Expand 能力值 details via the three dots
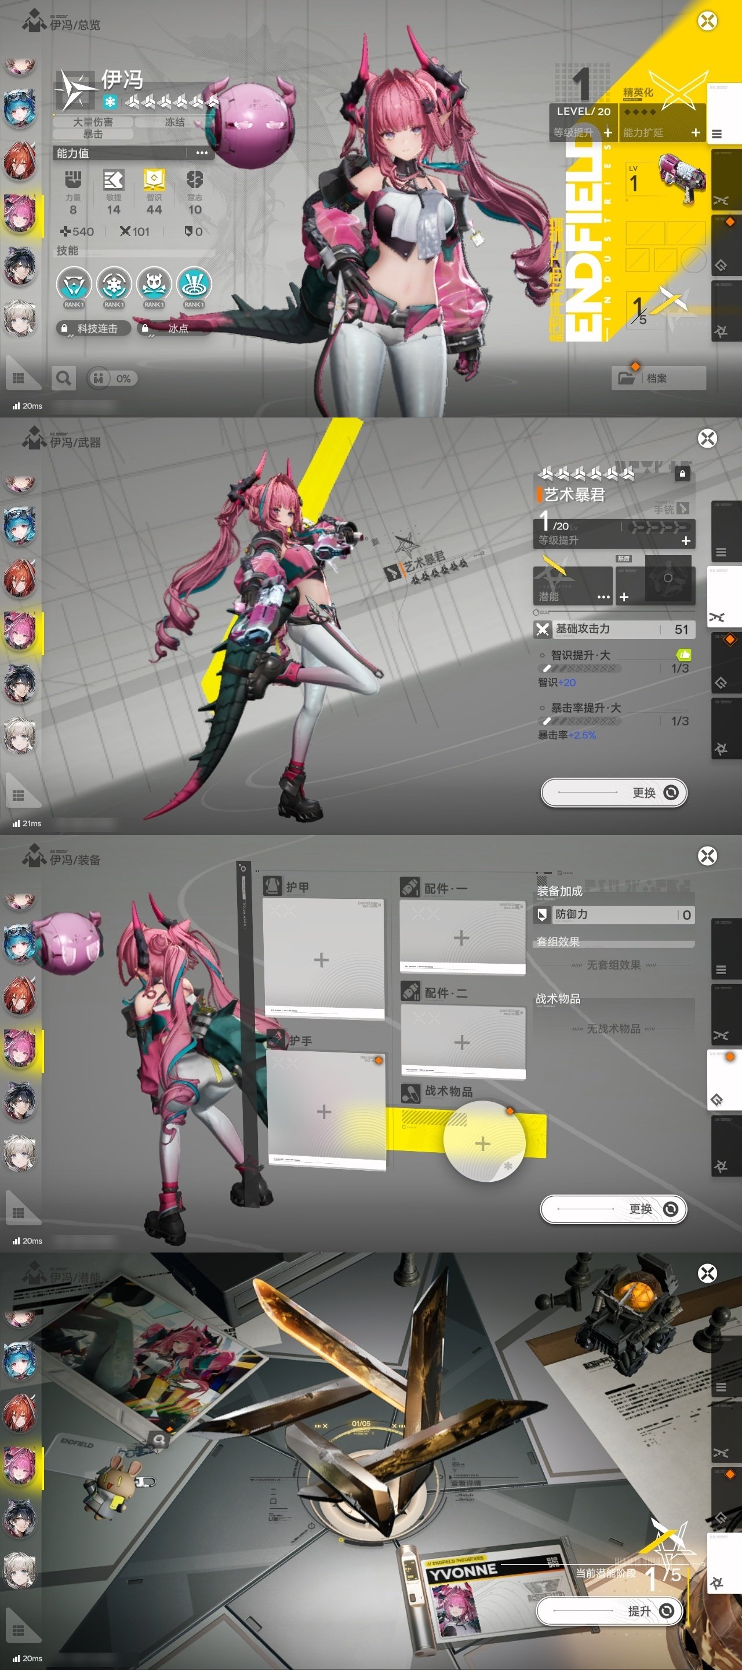The width and height of the screenshot is (742, 1670). [202, 153]
